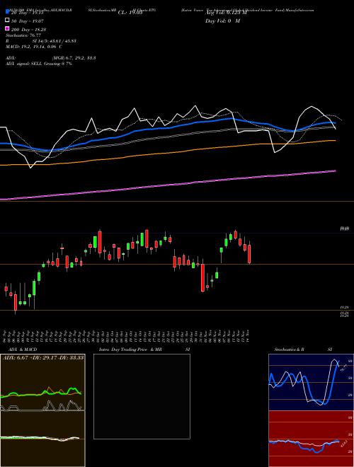Select the '50 Day = 19.07' legend text
Screen dimensions: 354x467
point(28,21)
